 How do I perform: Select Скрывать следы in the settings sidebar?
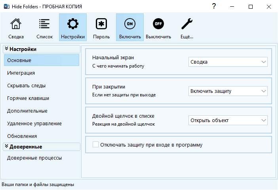(42, 85)
